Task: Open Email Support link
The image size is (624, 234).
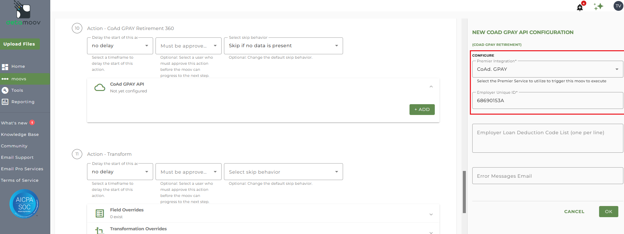Action: pos(17,157)
